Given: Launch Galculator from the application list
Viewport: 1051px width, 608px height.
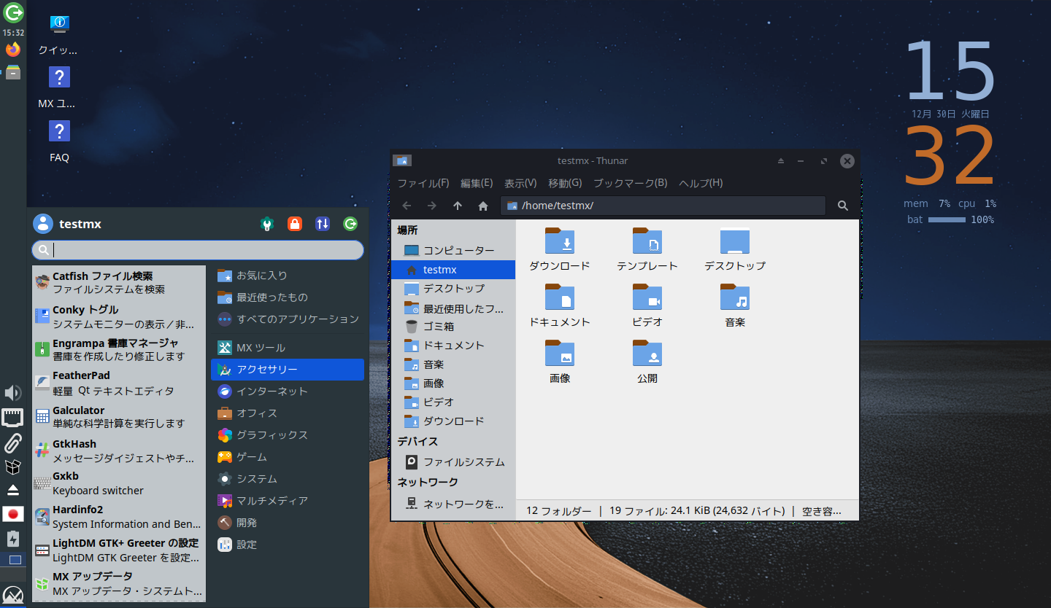Looking at the screenshot, I should click(117, 417).
